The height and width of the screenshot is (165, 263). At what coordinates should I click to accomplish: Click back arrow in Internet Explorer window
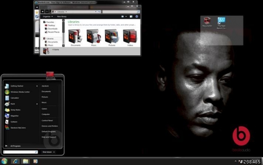coord(37,7)
